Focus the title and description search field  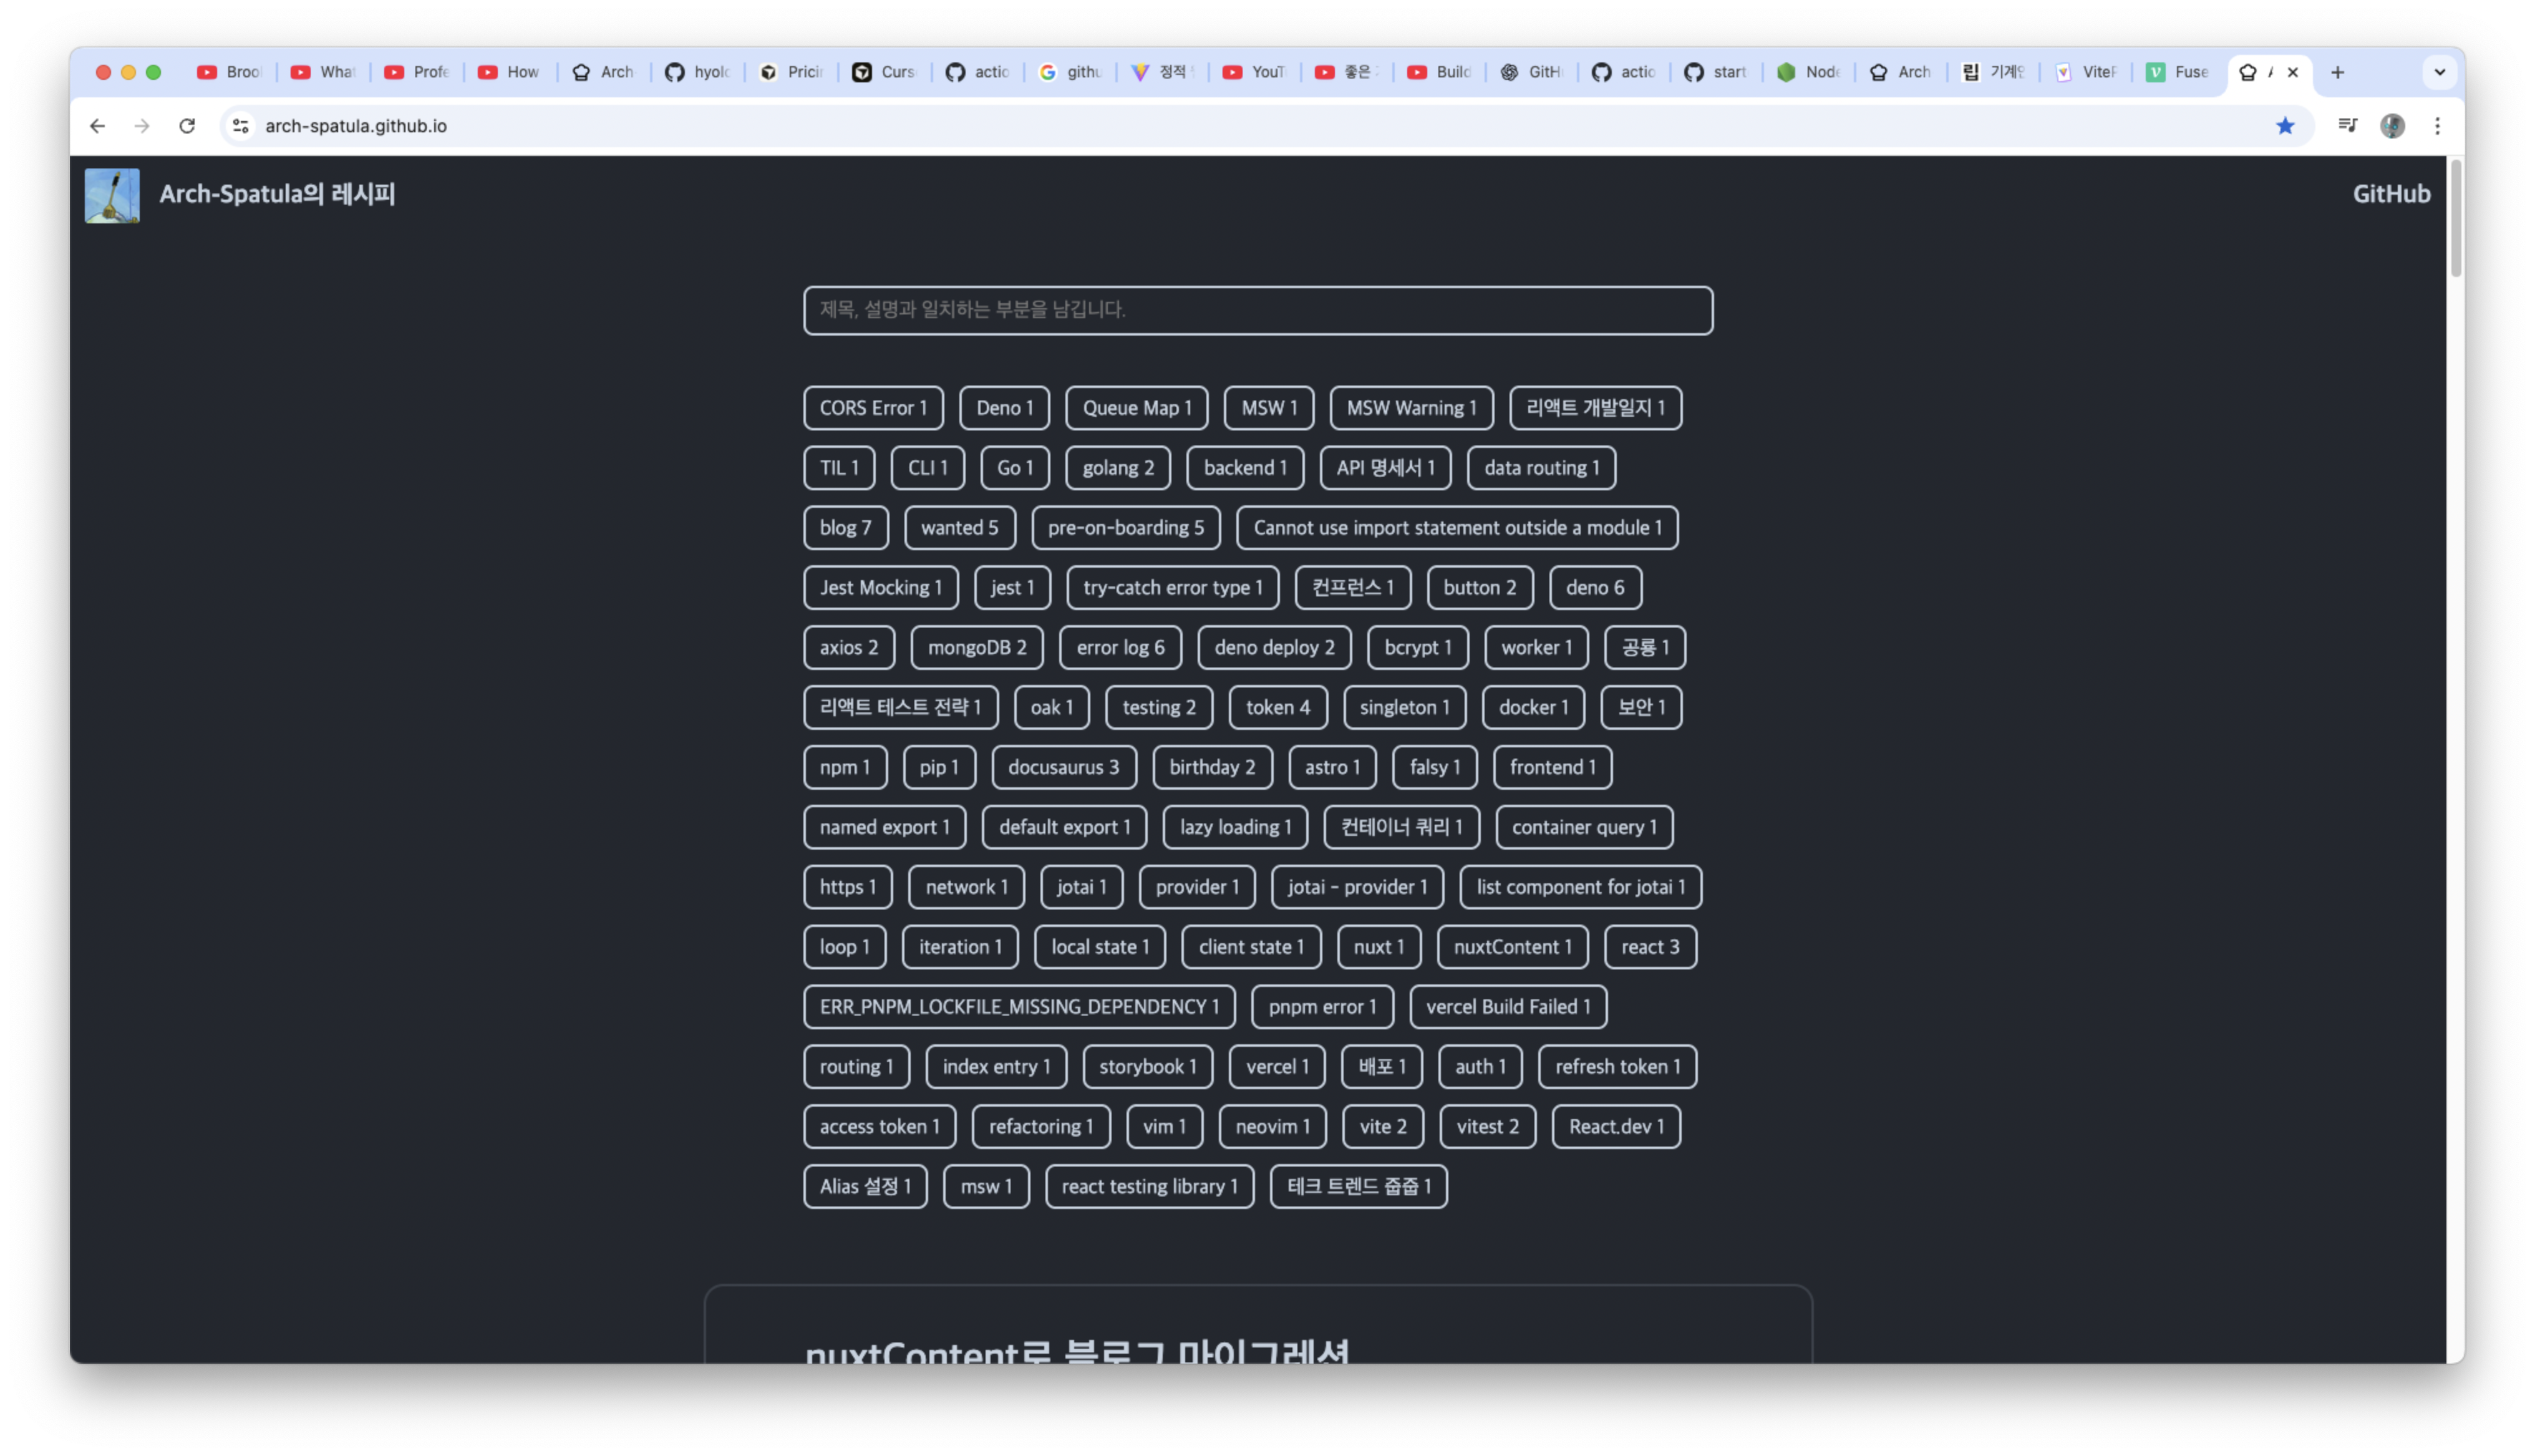[x=1256, y=310]
